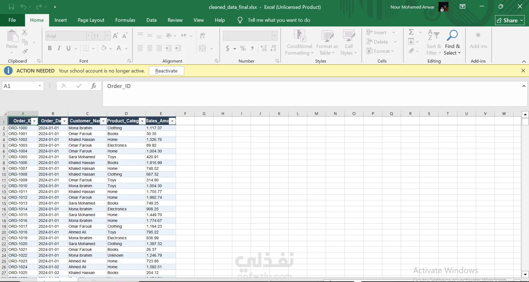529x282 pixels.
Task: Center the cell text horizontally
Action: pos(150,48)
